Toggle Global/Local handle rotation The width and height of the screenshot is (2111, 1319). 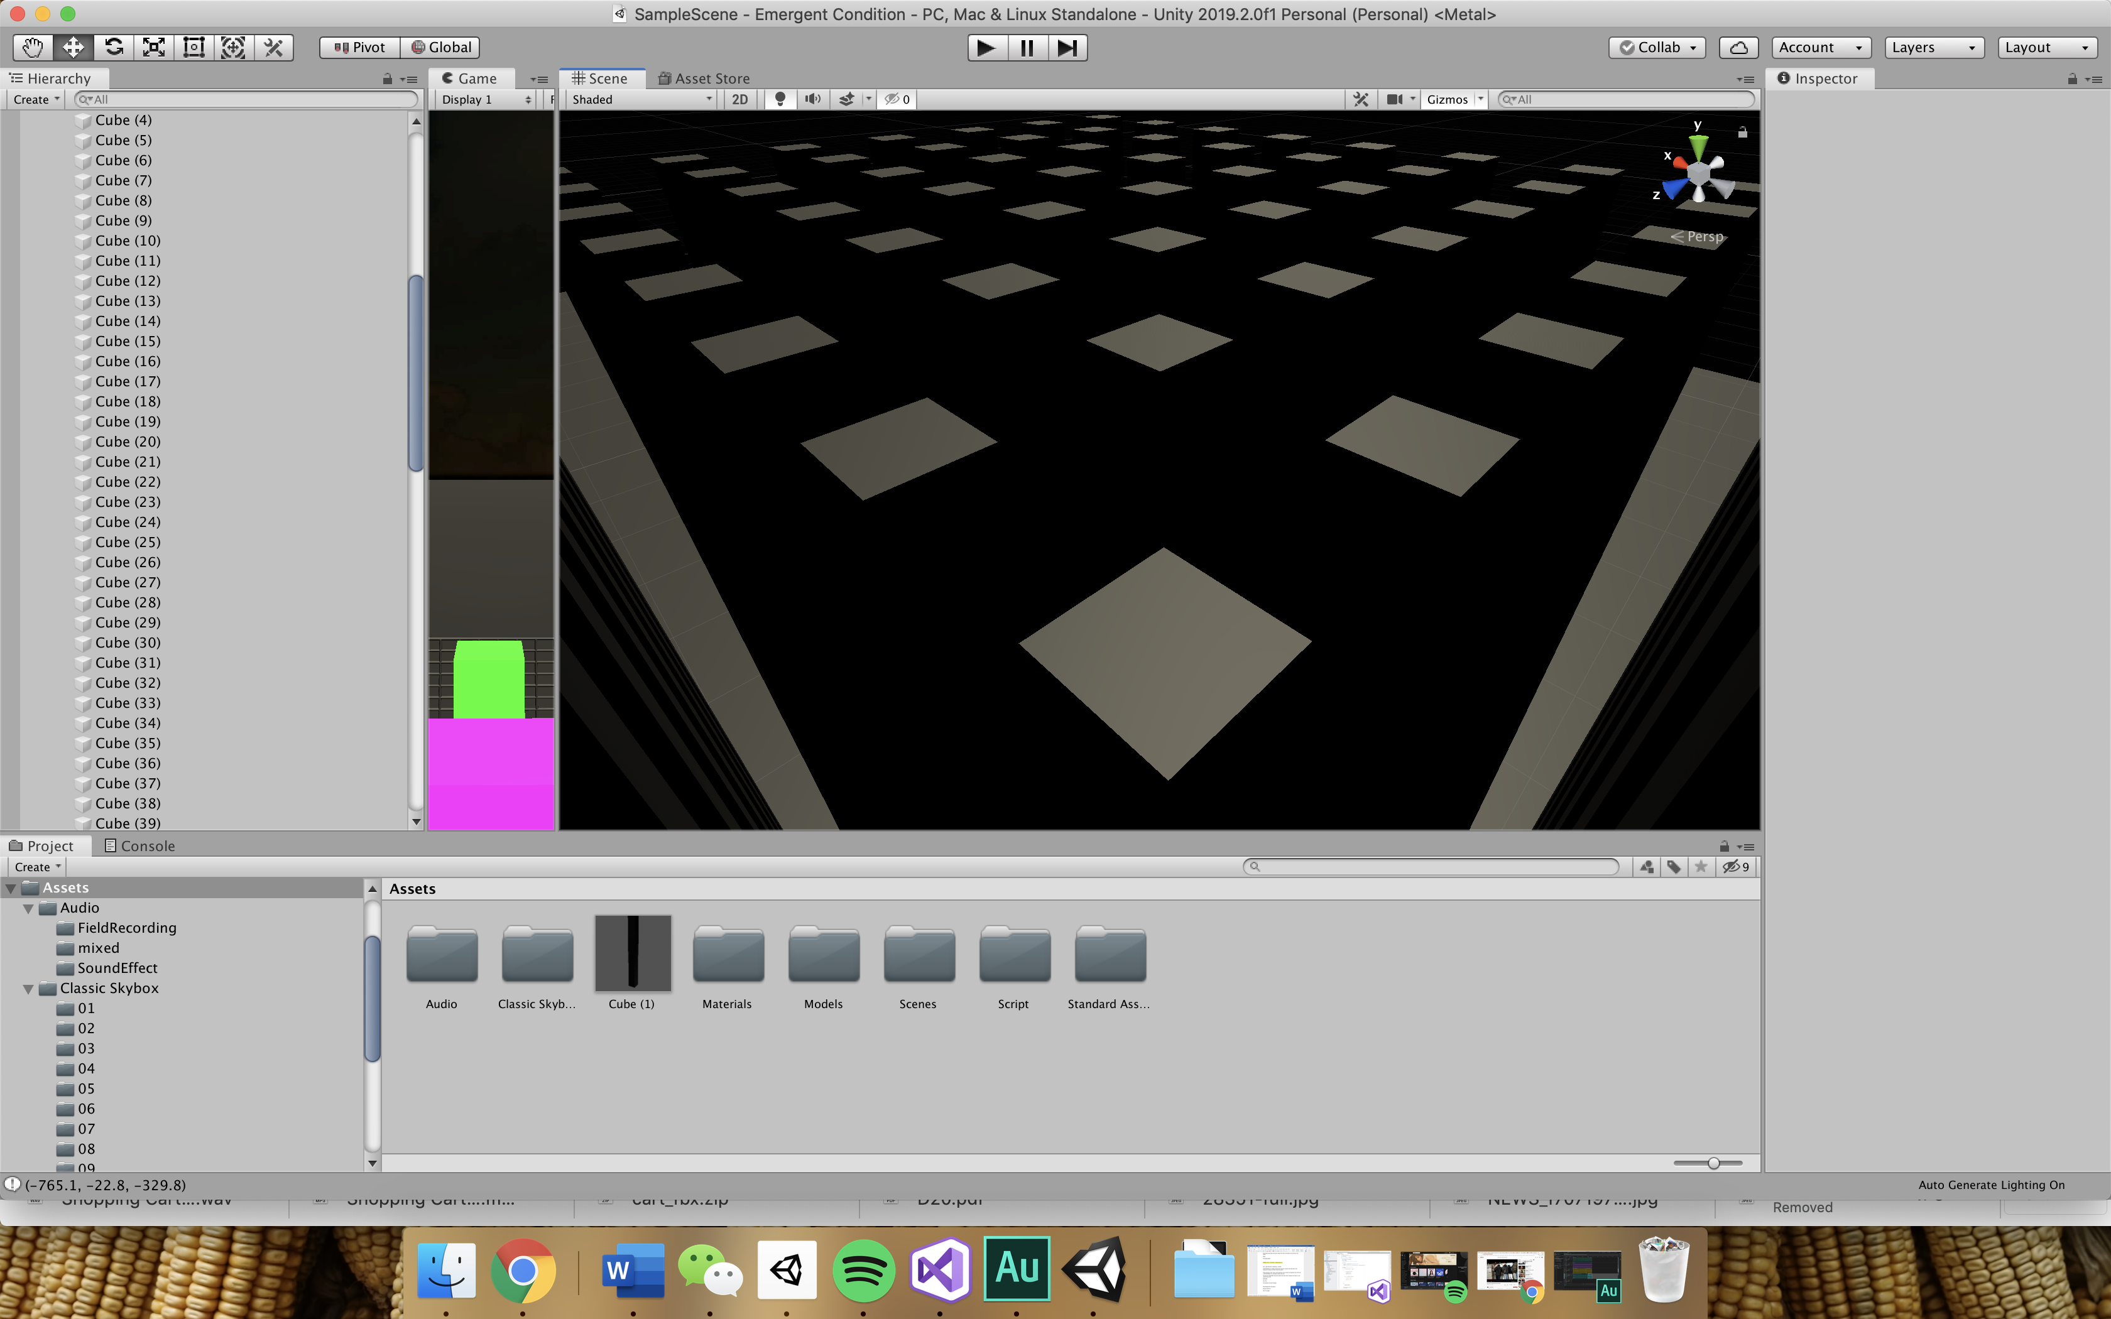[x=442, y=47]
